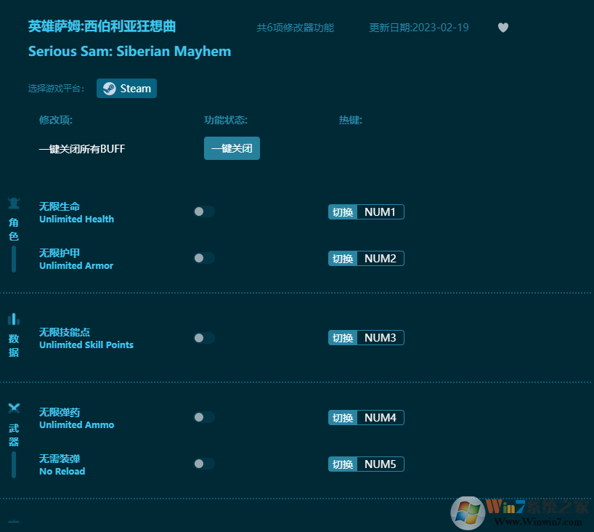Viewport: 594px width, 532px height.
Task: Click the Win7 watermark logo
Action: (x=468, y=513)
